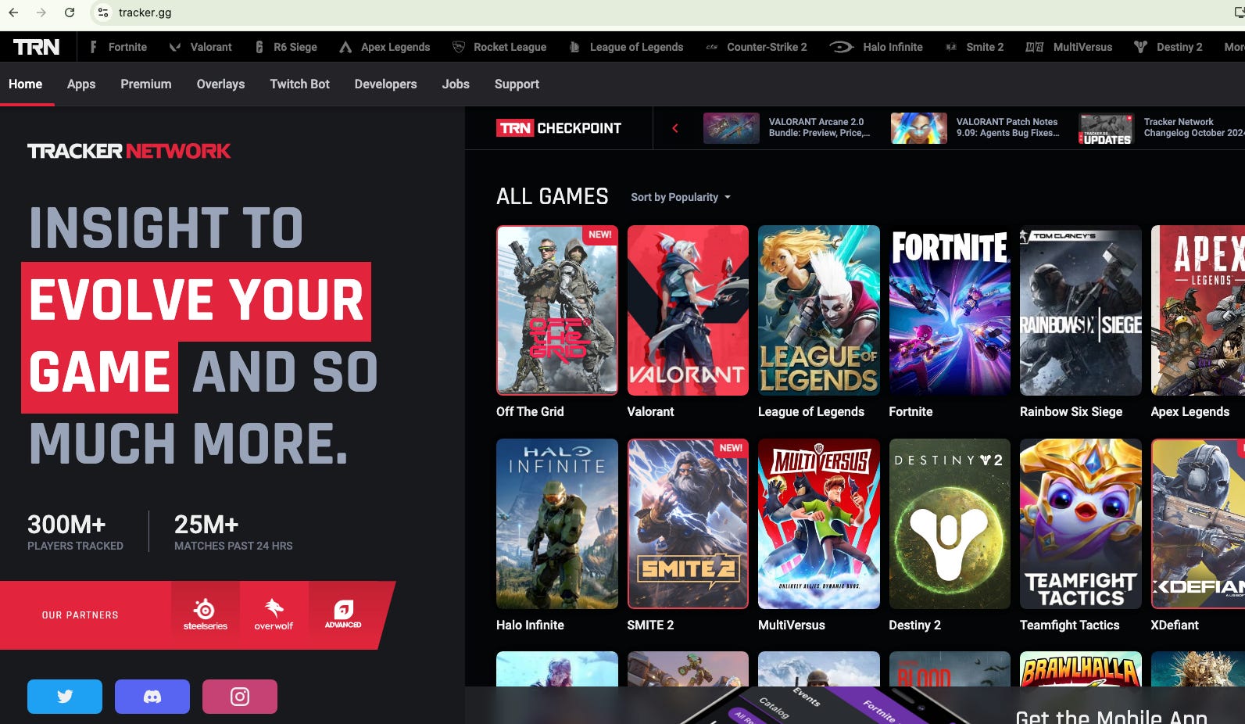1245x724 pixels.
Task: Open Fortnite in the top game bar
Action: [118, 47]
